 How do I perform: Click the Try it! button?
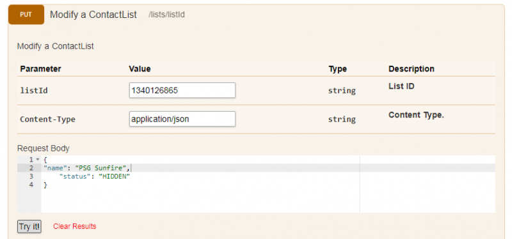[29, 226]
